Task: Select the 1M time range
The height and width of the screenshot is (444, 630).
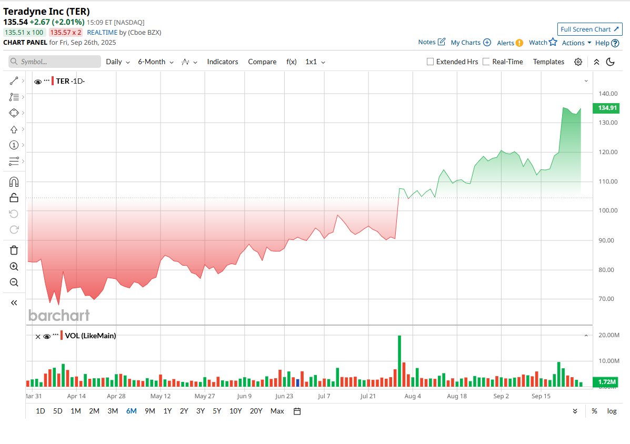Action: 76,411
